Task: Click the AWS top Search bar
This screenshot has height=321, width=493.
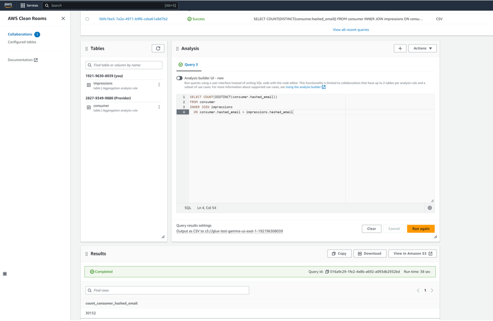Action: pyautogui.click(x=110, y=6)
